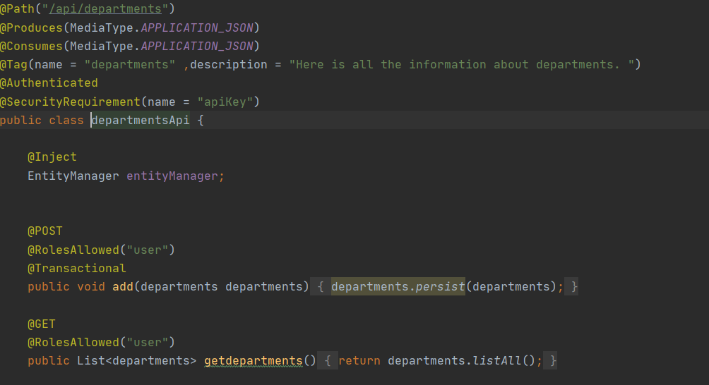The image size is (709, 385).
Task: Click the @Inject annotation
Action: tap(52, 157)
